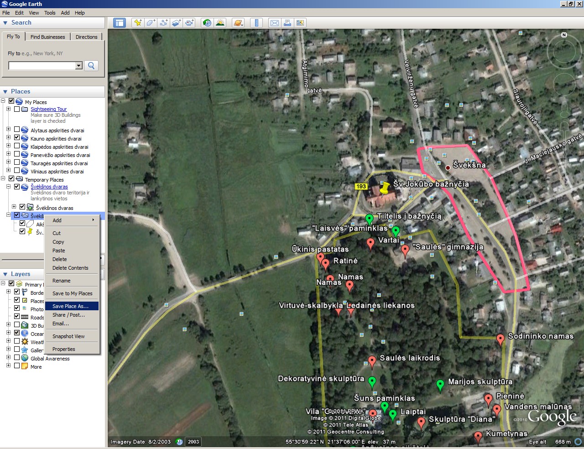The height and width of the screenshot is (449, 584).
Task: Toggle sunlight across the landscape icon
Action: [x=220, y=23]
